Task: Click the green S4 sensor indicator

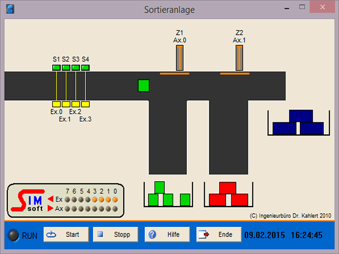Action: (85, 67)
